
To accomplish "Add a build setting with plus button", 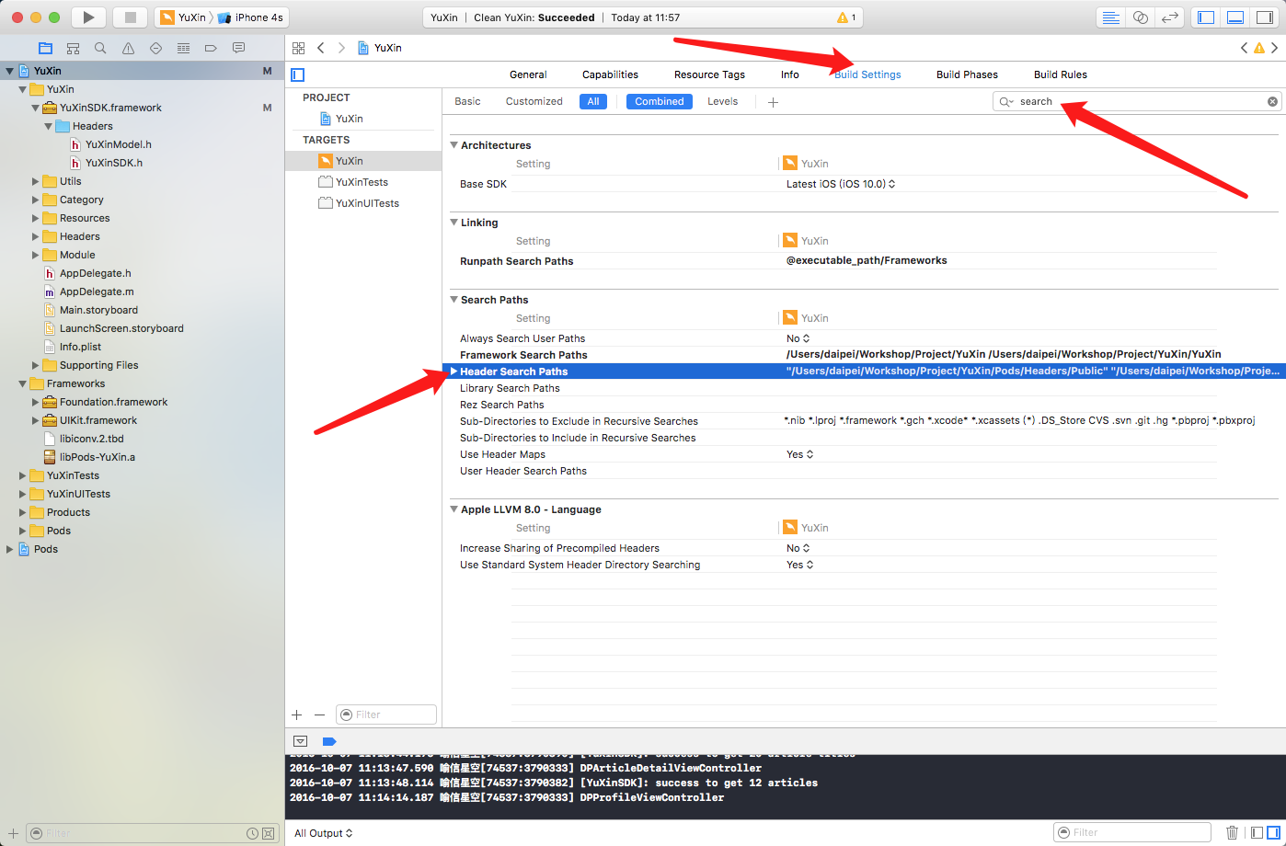I will [x=773, y=102].
